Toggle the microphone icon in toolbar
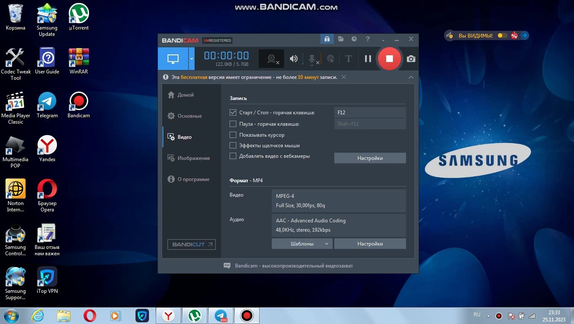Image resolution: width=574 pixels, height=324 pixels. pos(312,59)
